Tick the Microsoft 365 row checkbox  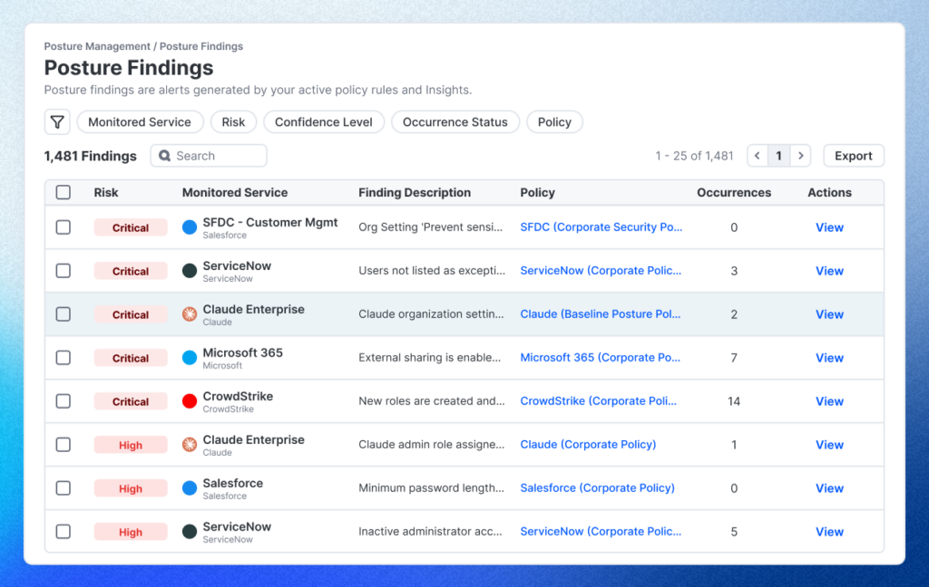click(x=64, y=358)
